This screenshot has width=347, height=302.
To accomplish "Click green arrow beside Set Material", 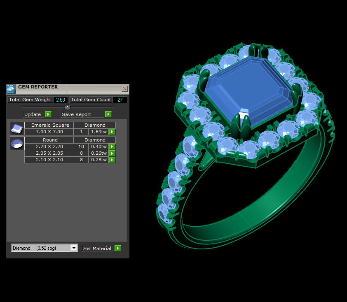I will point(118,249).
